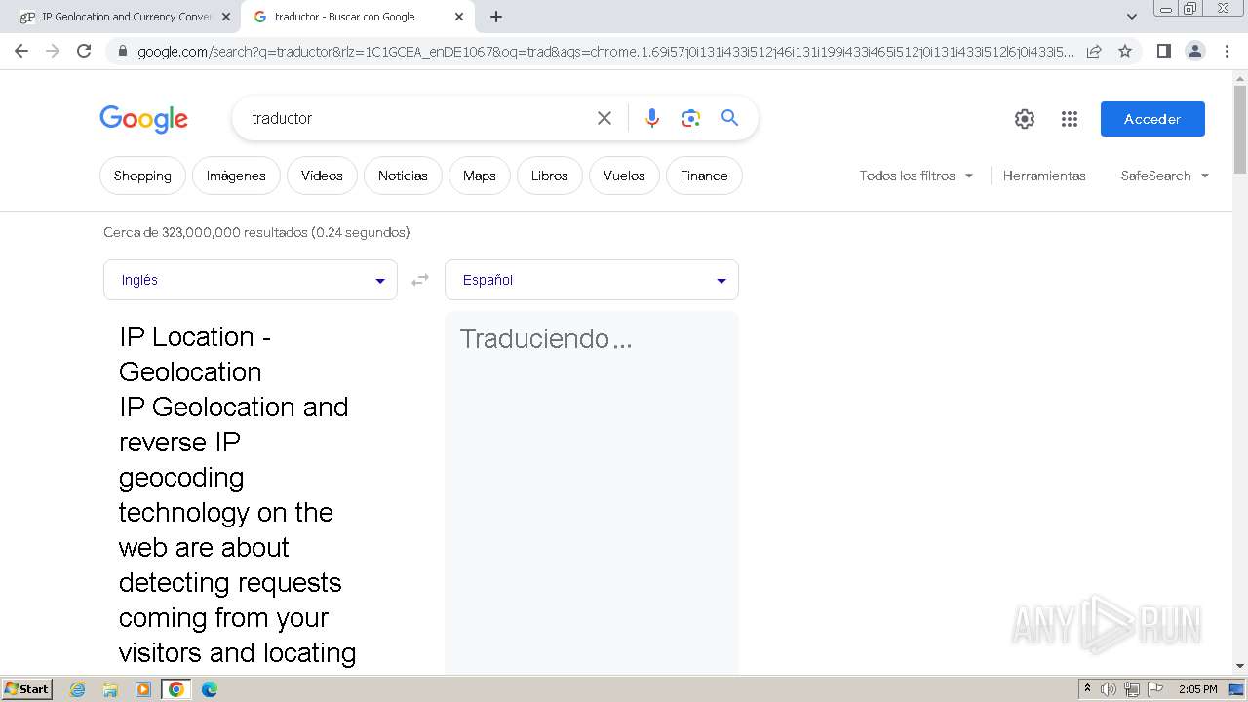The image size is (1248, 702).
Task: Swap translation languages with the arrows icon
Action: pyautogui.click(x=420, y=280)
